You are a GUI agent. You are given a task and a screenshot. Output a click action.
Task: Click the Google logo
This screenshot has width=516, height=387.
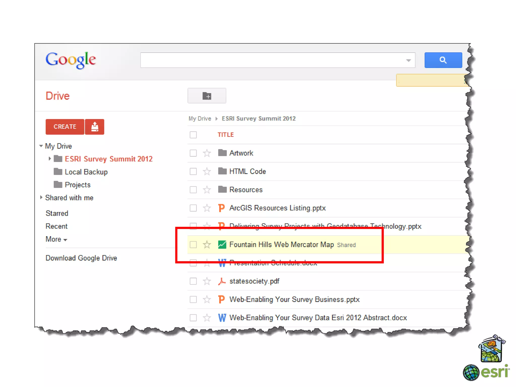(71, 60)
